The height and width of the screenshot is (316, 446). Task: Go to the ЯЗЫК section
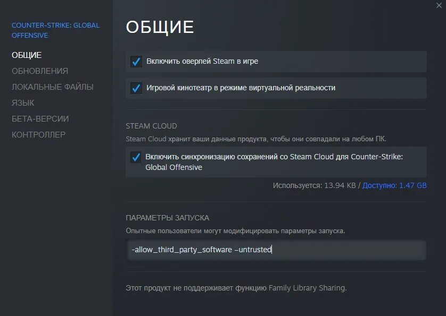click(x=23, y=103)
